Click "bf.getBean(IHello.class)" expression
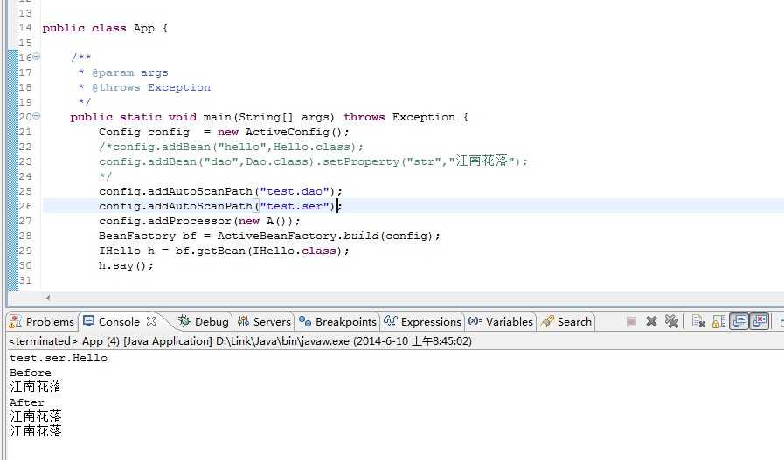The width and height of the screenshot is (784, 460). click(x=259, y=251)
